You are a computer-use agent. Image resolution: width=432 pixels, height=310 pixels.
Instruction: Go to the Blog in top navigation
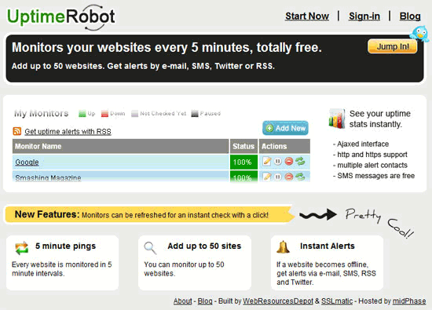[410, 16]
